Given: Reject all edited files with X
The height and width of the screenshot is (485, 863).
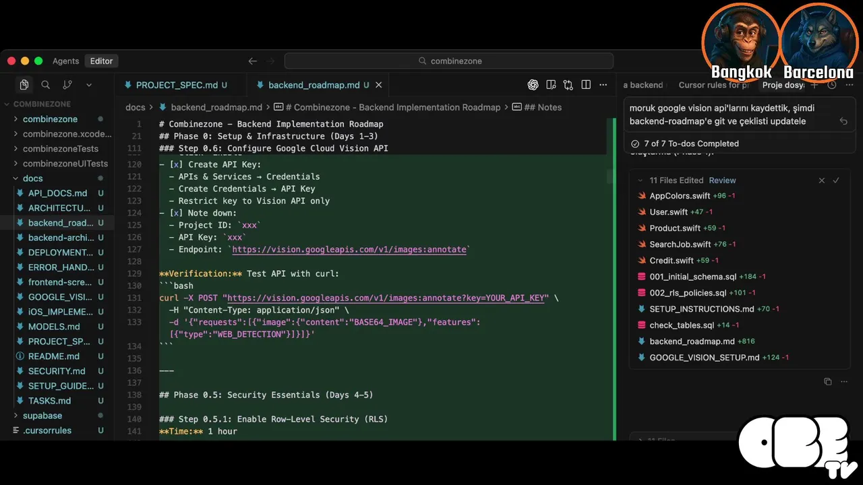Looking at the screenshot, I should tap(821, 181).
